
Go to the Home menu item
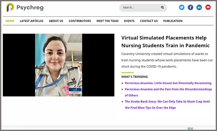(10, 21)
